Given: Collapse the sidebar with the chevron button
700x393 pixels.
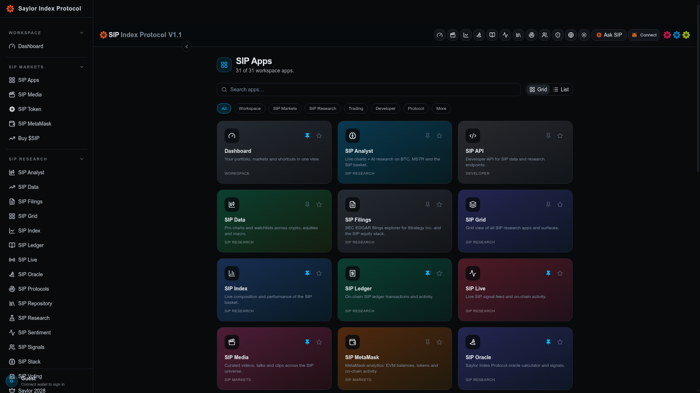Looking at the screenshot, I should click(187, 47).
